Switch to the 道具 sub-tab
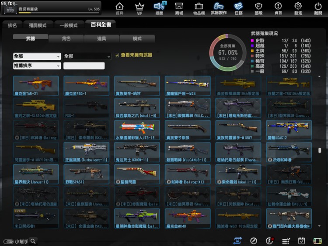This screenshot has width=328, height=246. [x=101, y=38]
